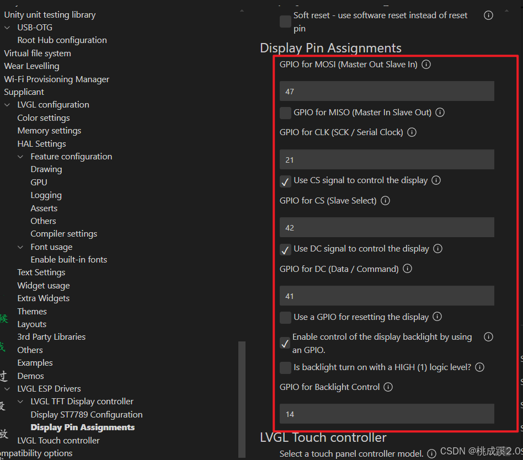Select Display Pin Assignments in tree
Viewport: 523px width, 460px height.
(x=83, y=427)
